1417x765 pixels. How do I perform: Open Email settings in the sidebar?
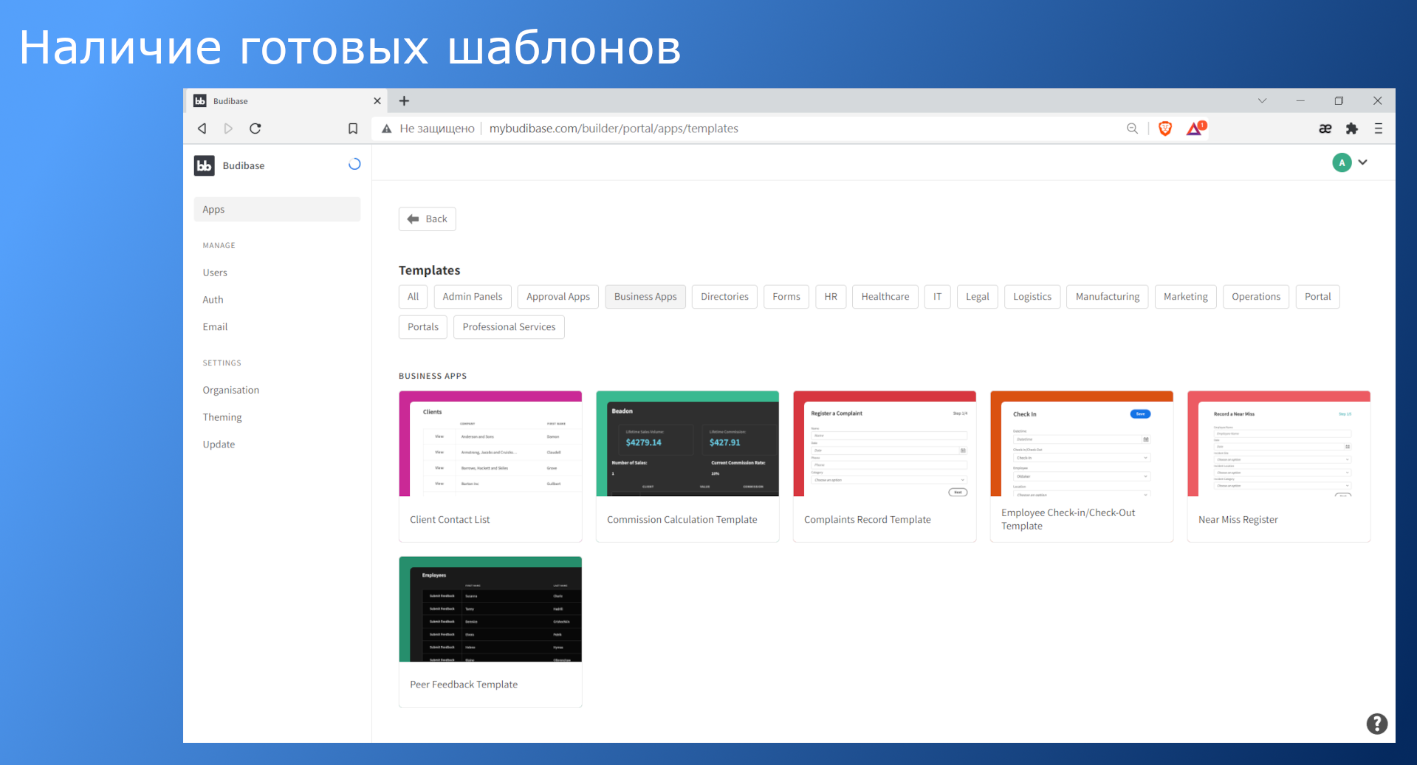(215, 327)
